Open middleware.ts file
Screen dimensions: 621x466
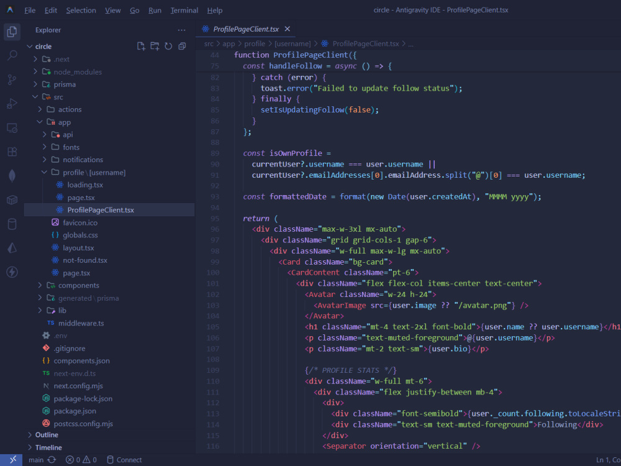coord(109,323)
